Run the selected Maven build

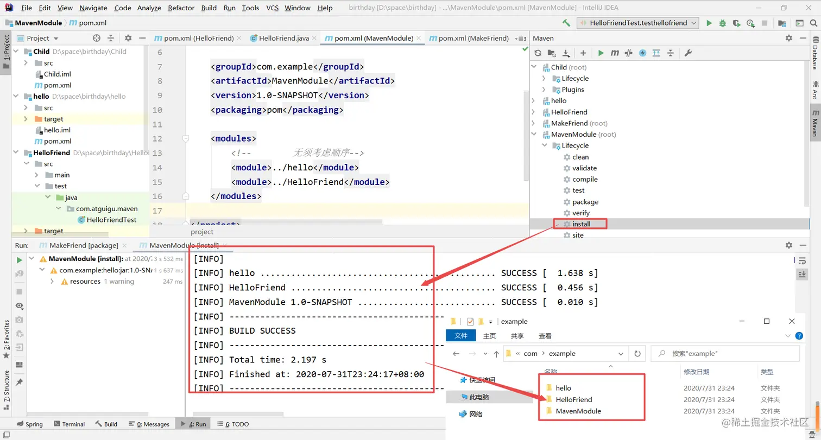[601, 53]
